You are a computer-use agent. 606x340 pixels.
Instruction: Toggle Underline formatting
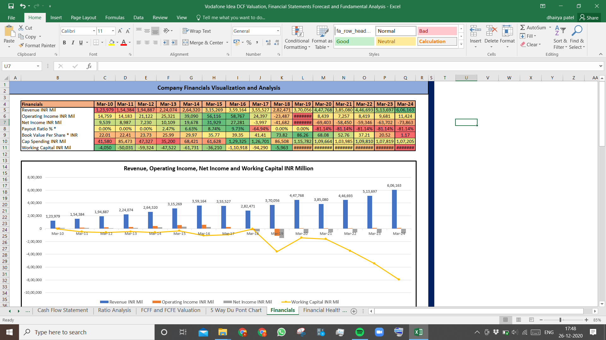pyautogui.click(x=81, y=42)
